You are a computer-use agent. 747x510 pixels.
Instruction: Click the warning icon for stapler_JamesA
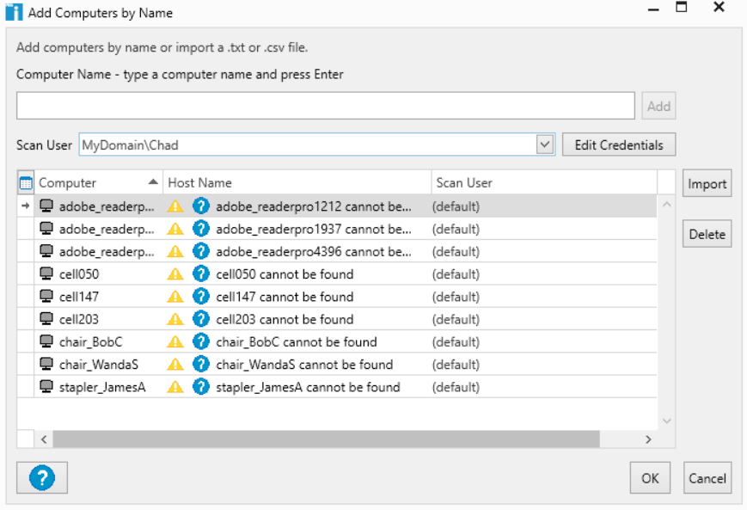tap(175, 387)
